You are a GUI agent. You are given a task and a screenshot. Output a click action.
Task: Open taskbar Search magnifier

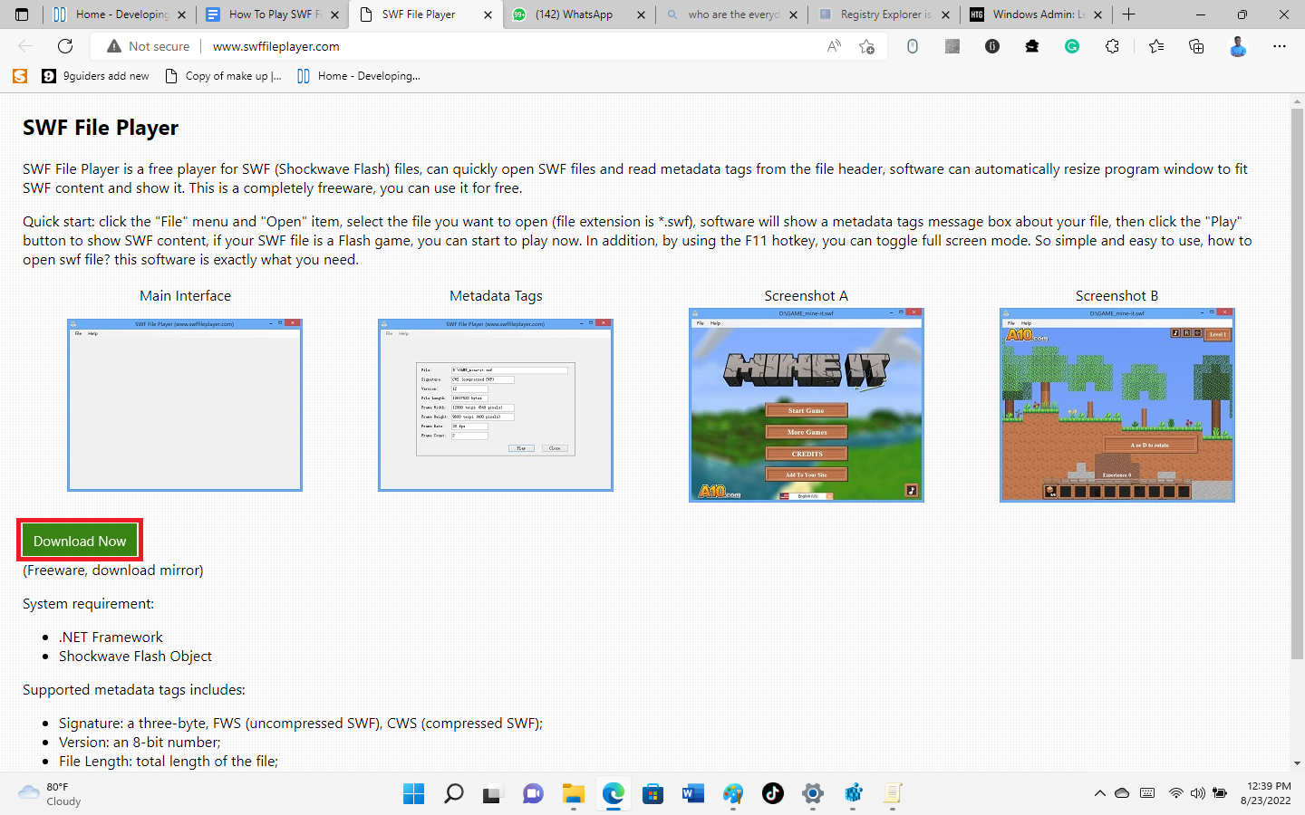point(454,794)
